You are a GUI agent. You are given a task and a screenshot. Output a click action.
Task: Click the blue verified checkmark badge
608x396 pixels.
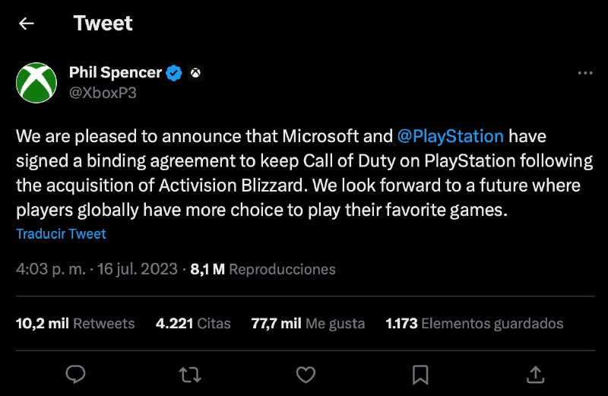tap(175, 73)
